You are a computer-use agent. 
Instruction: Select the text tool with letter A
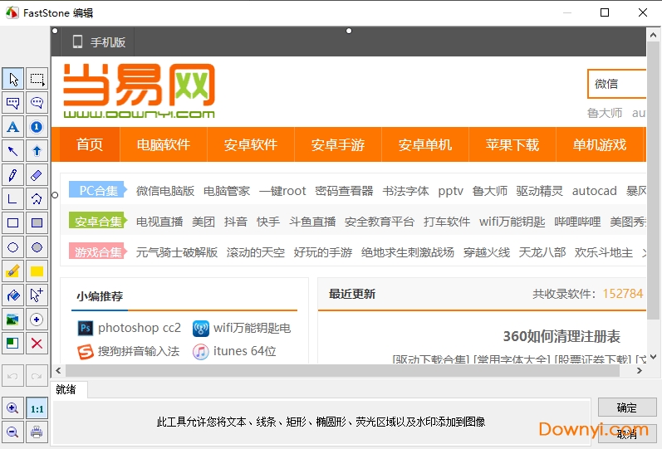13,127
